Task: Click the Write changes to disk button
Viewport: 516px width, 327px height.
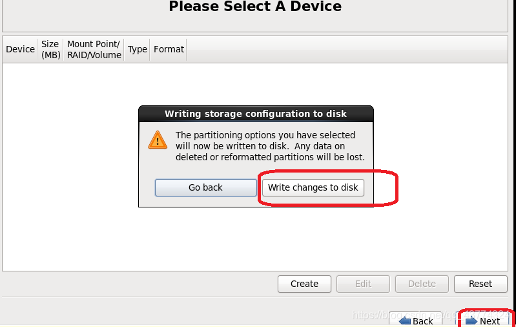Action: 313,187
